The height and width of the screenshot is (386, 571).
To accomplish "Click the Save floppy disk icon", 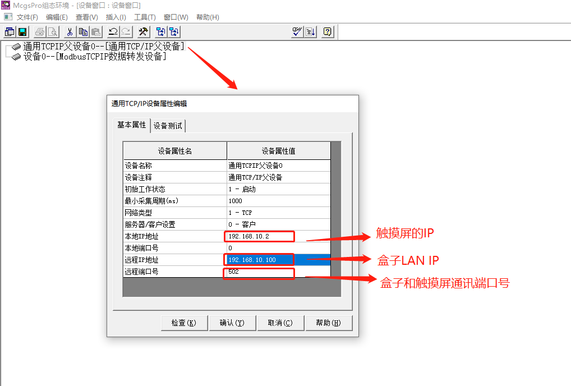I will coord(22,32).
